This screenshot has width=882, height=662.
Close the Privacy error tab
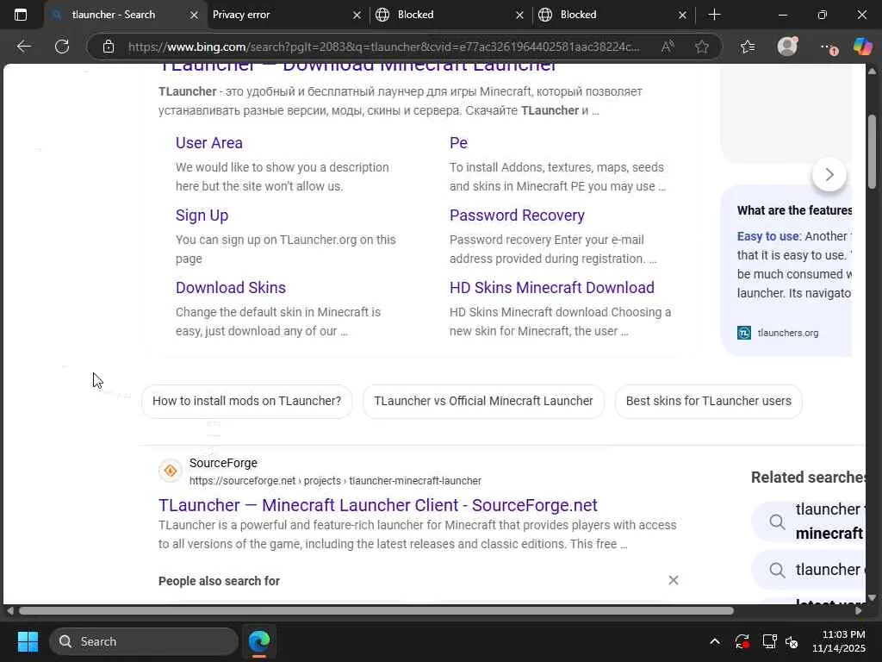(x=357, y=16)
